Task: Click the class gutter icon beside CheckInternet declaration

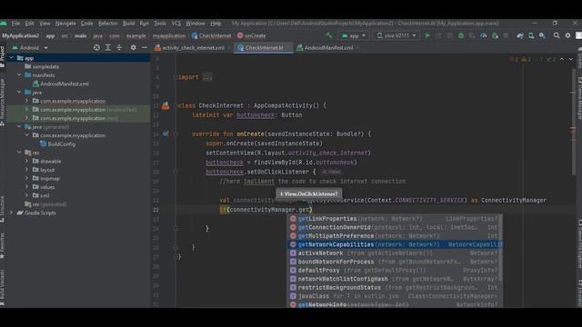Action: click(166, 105)
